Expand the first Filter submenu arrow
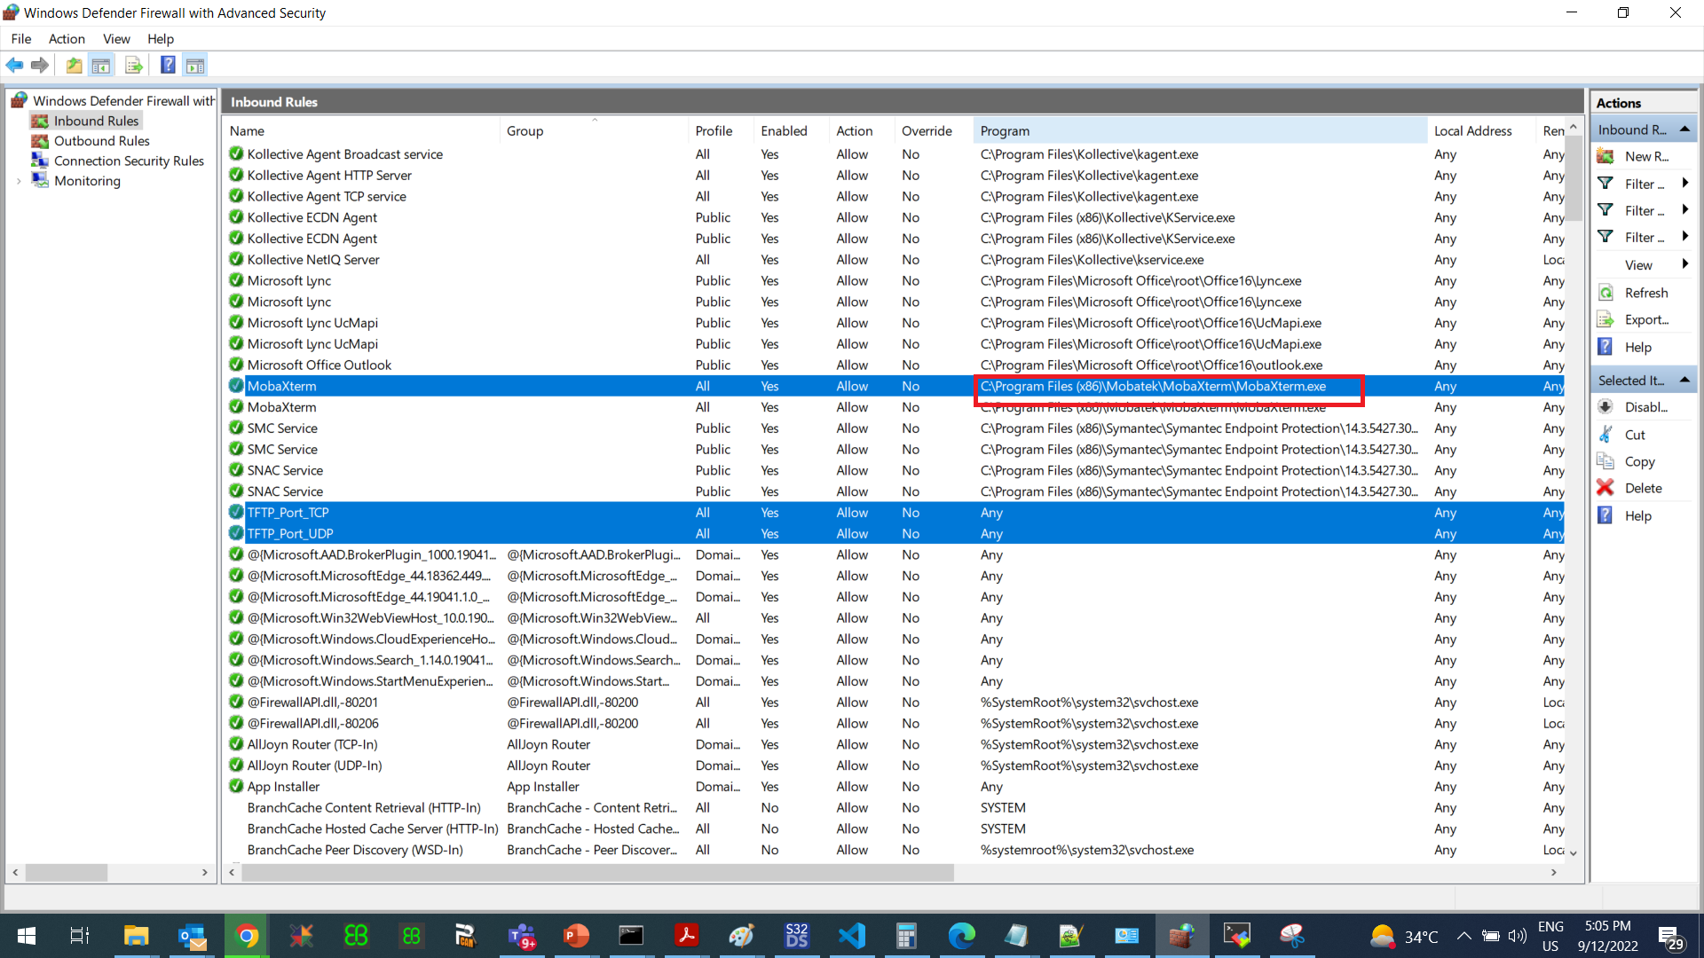1704x958 pixels. coord(1684,184)
